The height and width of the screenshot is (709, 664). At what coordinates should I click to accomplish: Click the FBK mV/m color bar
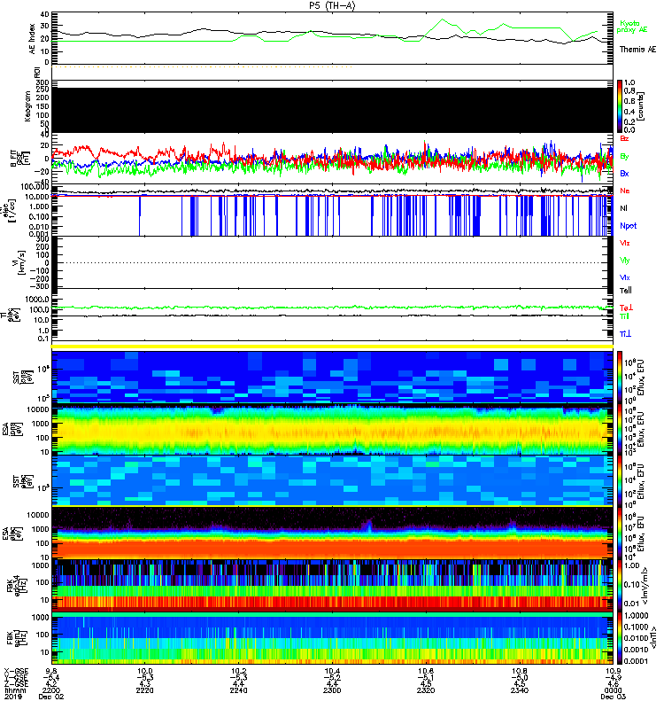(x=620, y=585)
